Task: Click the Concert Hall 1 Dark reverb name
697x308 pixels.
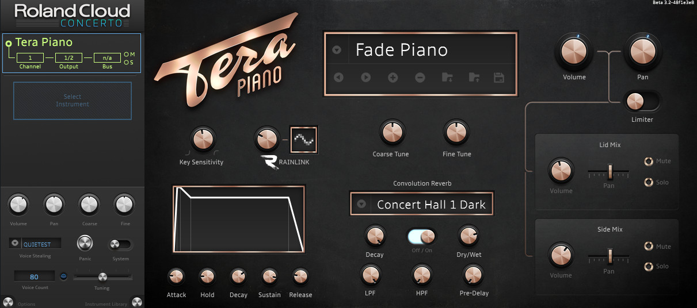Action: (431, 204)
